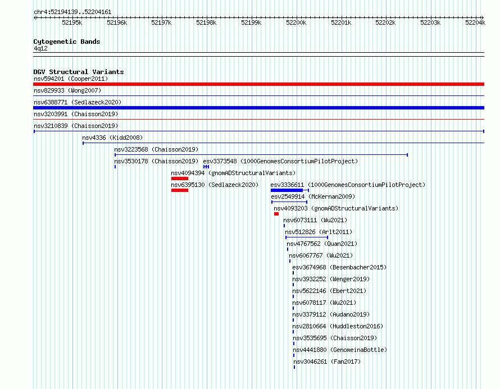Open the nsv3046261 (Fan2017) label

pos(327,361)
